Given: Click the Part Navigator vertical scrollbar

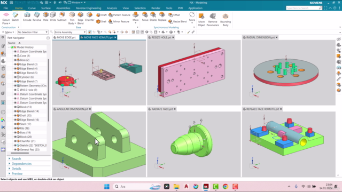Looking at the screenshot, I should coord(48,90).
